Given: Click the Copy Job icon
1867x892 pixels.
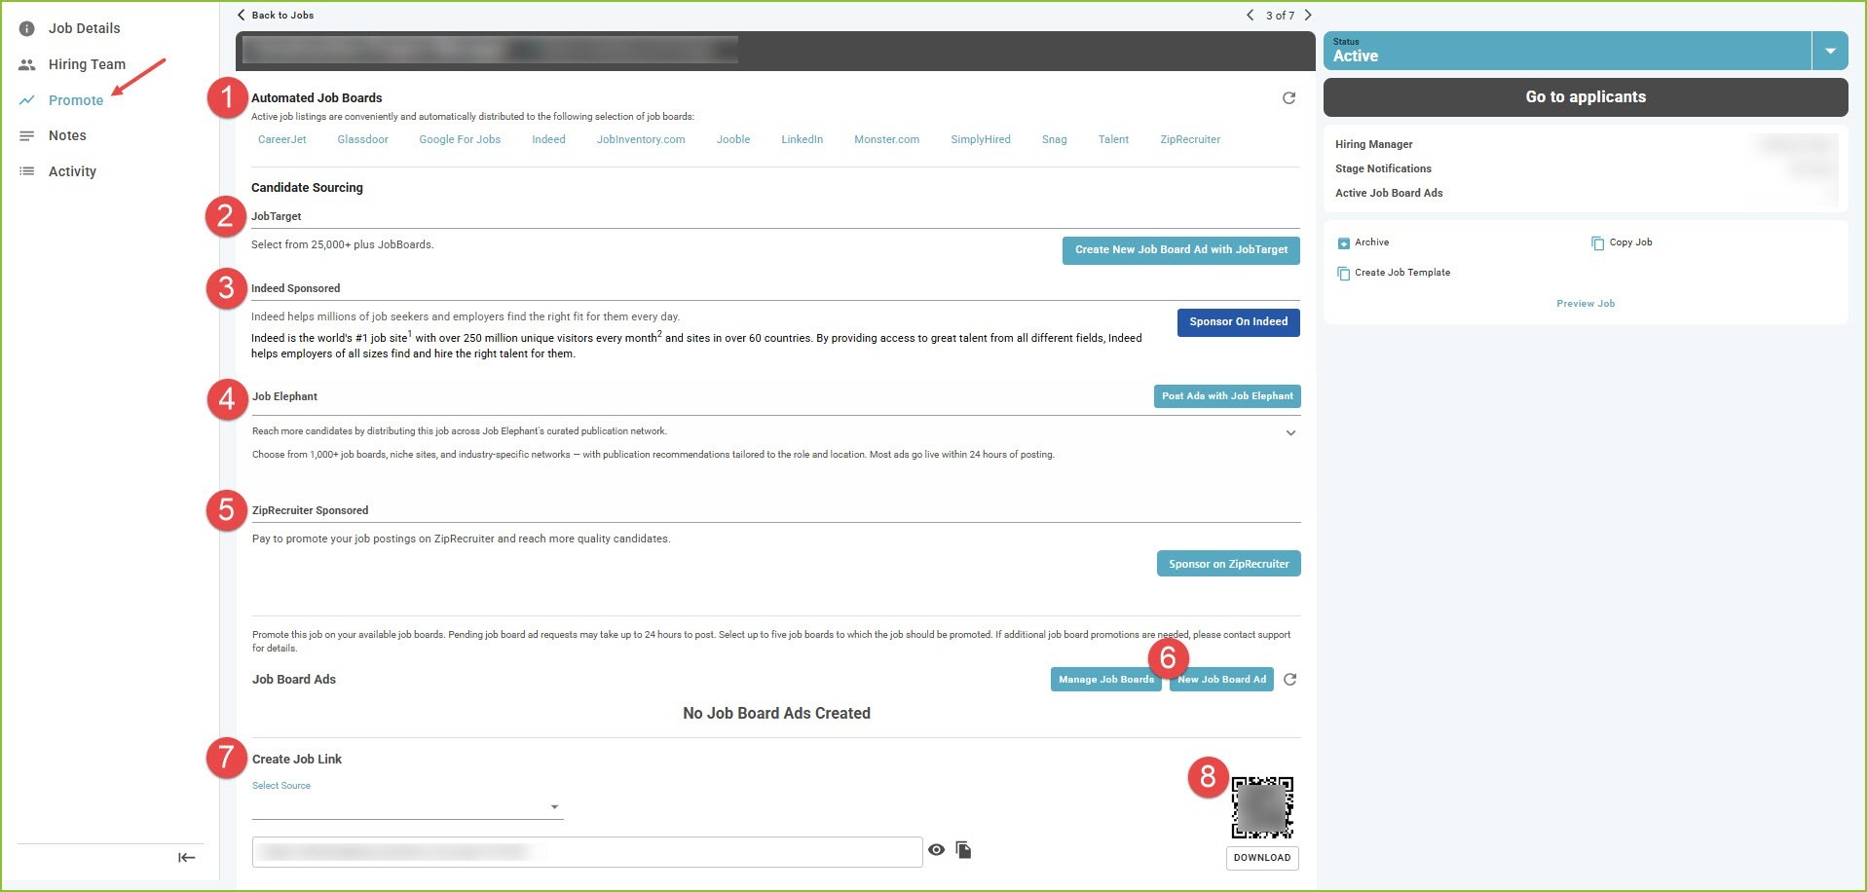Looking at the screenshot, I should tap(1597, 243).
